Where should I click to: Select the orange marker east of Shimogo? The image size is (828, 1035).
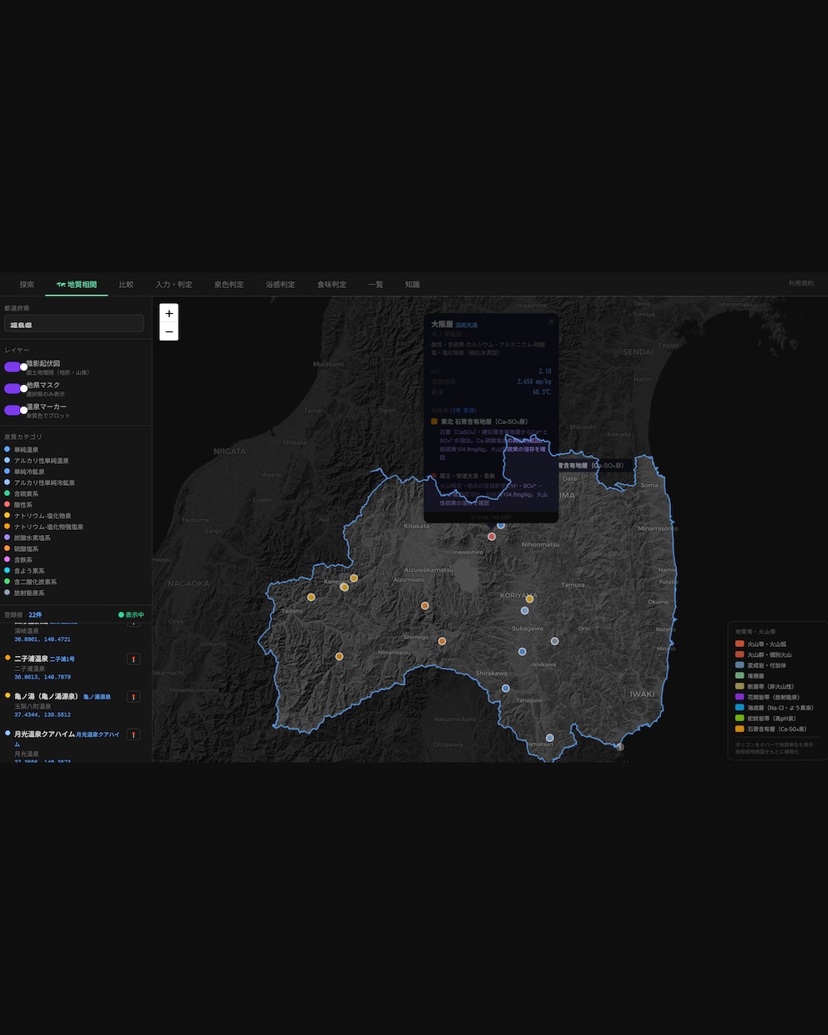tap(442, 641)
